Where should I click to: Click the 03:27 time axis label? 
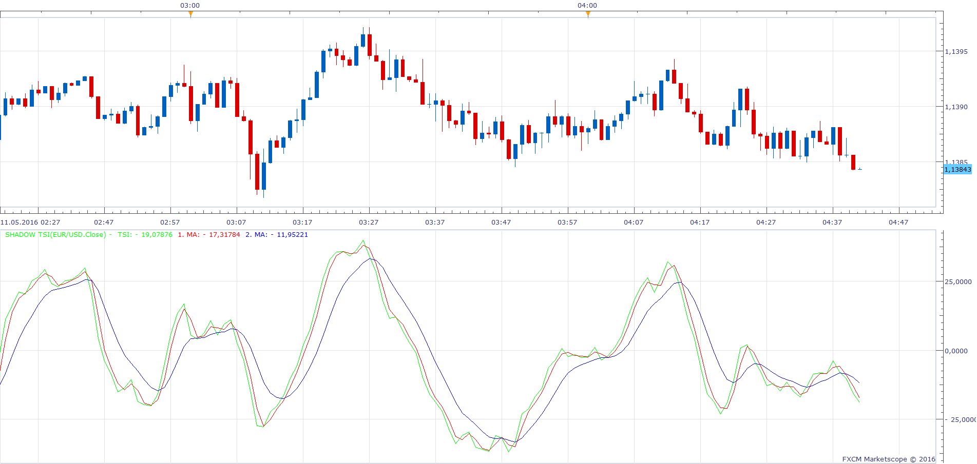(x=369, y=223)
